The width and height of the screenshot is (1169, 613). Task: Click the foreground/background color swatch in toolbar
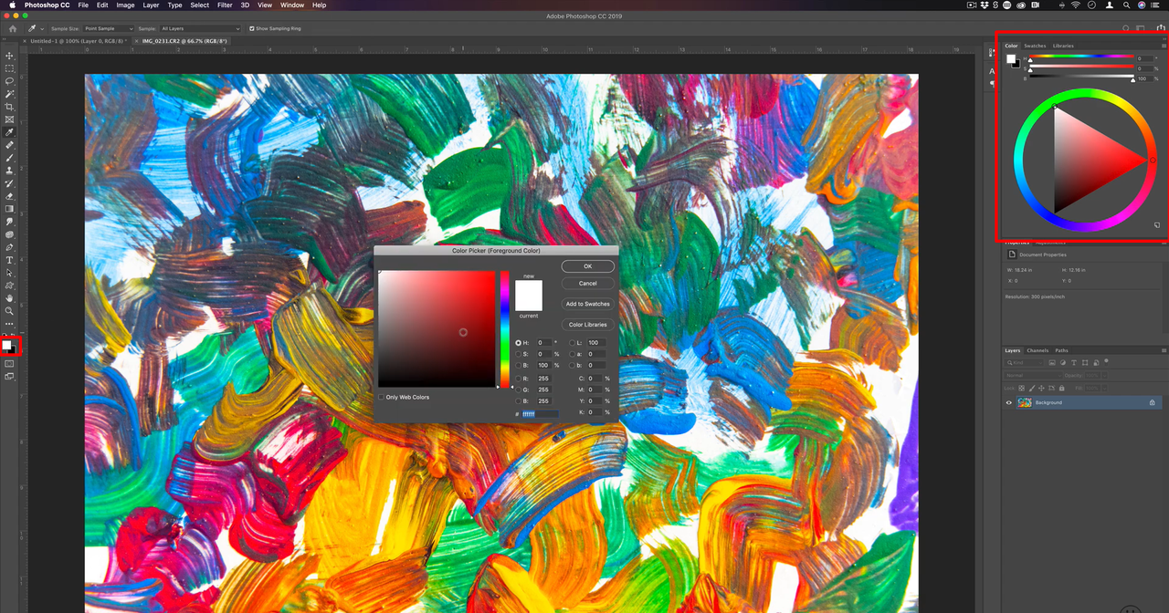click(x=9, y=346)
